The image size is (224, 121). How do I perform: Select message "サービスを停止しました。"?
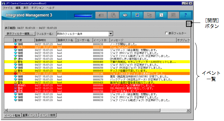pyautogui.click(x=125, y=91)
